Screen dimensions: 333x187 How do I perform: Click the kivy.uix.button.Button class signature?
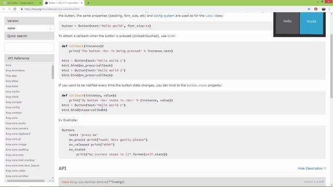pyautogui.click(x=93, y=182)
